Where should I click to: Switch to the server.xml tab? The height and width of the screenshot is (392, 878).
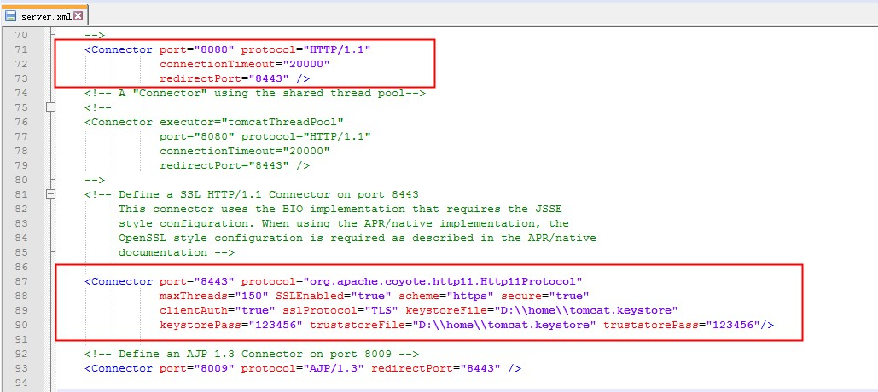pos(44,15)
